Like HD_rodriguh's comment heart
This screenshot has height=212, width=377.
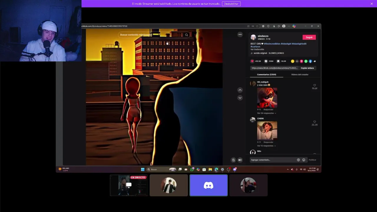pos(315,85)
